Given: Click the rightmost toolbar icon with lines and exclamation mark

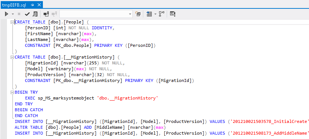Looking at the screenshot, I should click(x=173, y=14).
